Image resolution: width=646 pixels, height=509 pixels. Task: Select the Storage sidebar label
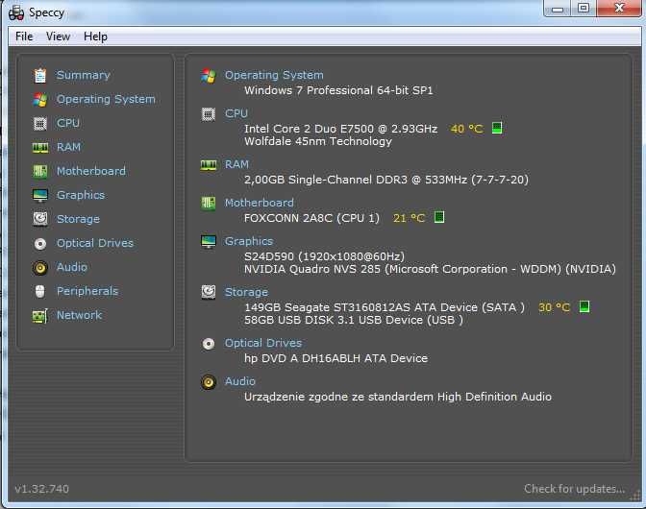[x=78, y=219]
